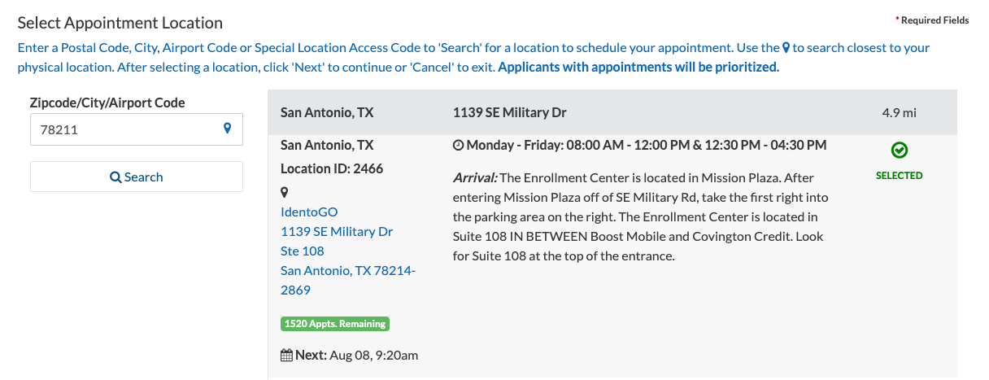The width and height of the screenshot is (989, 380).
Task: Click the SELECTED status label
Action: tap(900, 176)
